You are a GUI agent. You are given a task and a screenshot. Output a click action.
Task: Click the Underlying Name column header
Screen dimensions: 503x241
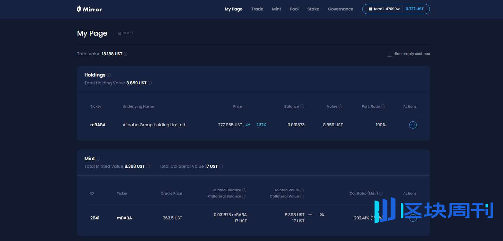[x=138, y=106]
